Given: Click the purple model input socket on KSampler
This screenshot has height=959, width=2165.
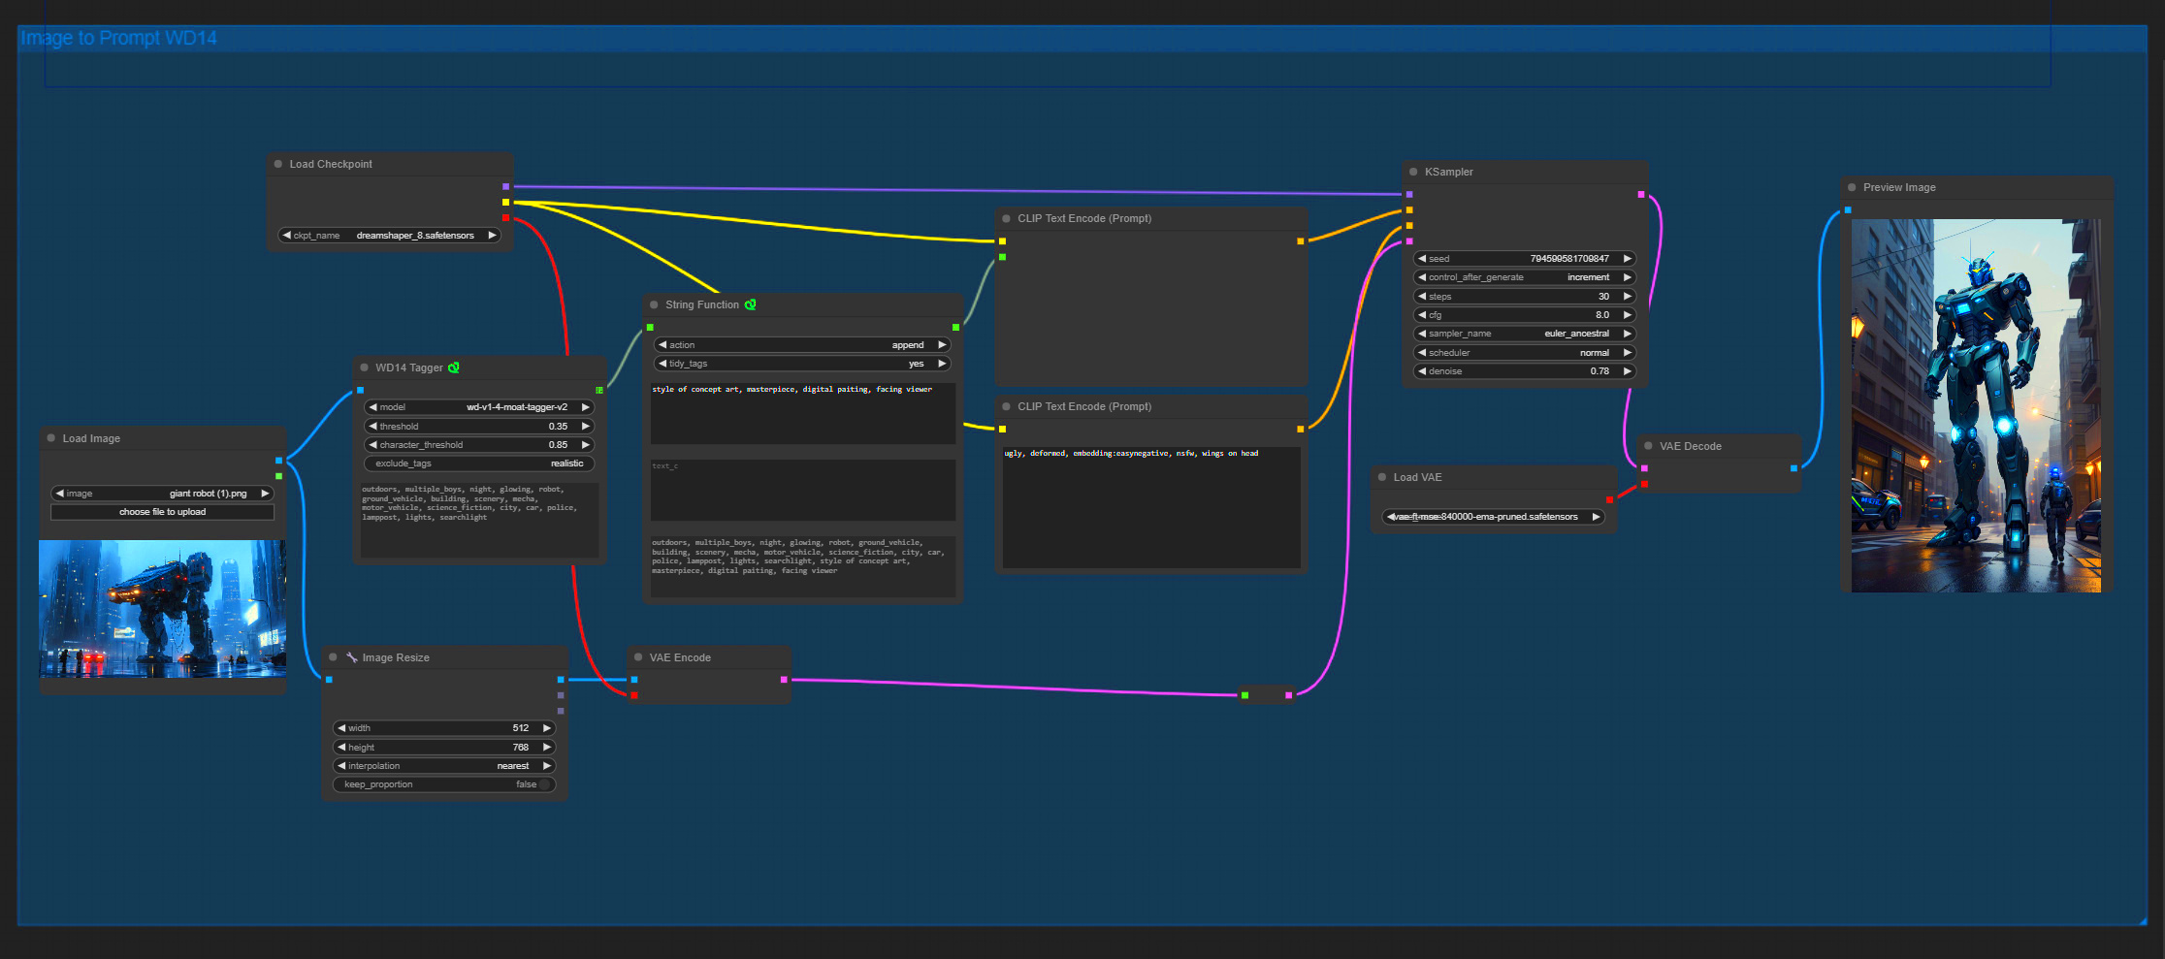Looking at the screenshot, I should (x=1409, y=195).
